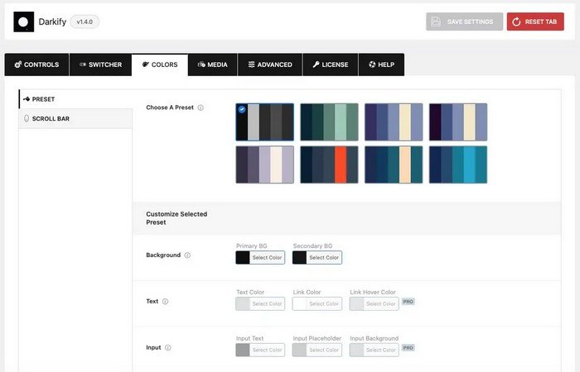Click PRO badge next to Input Background
The height and width of the screenshot is (372, 580).
[408, 348]
